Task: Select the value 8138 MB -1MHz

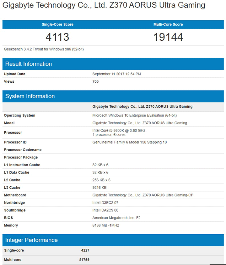Action: (x=106, y=225)
